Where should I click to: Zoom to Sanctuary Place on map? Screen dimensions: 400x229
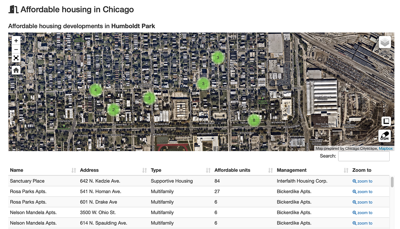[x=362, y=181]
